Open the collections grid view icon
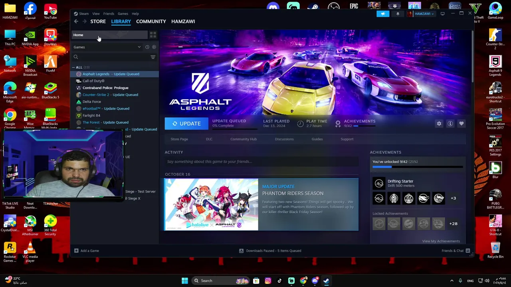This screenshot has height=287, width=511. [153, 35]
